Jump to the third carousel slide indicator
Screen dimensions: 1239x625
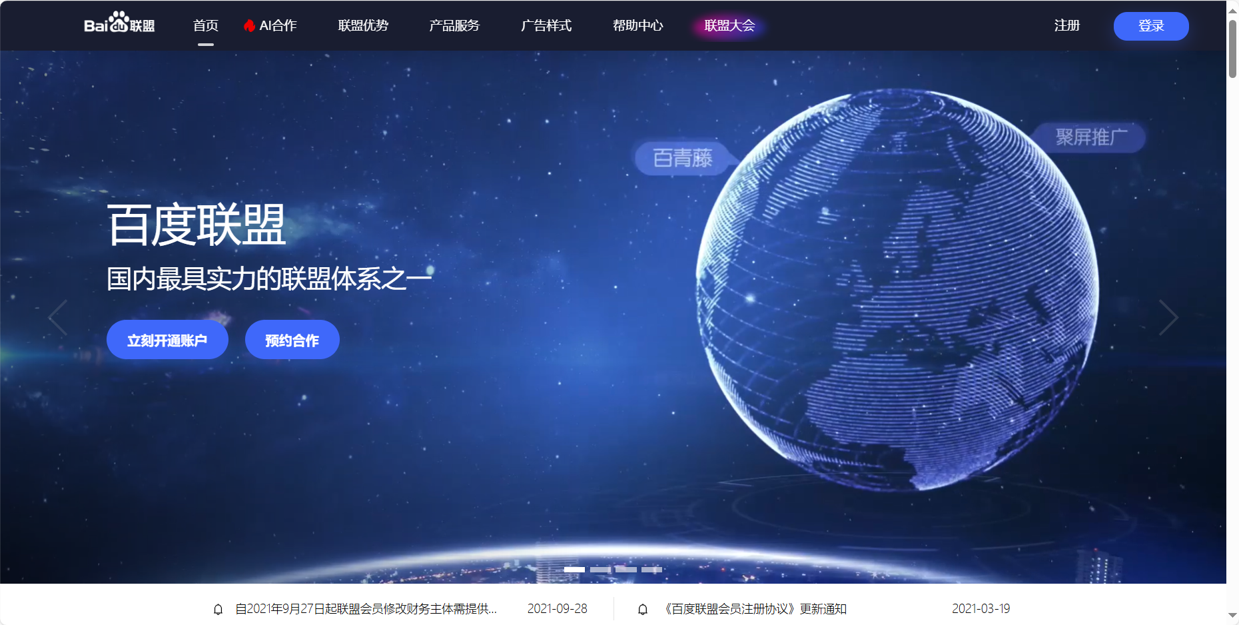pyautogui.click(x=626, y=570)
